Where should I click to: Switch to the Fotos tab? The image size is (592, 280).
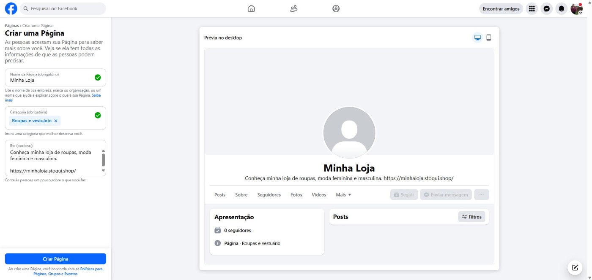pos(296,194)
